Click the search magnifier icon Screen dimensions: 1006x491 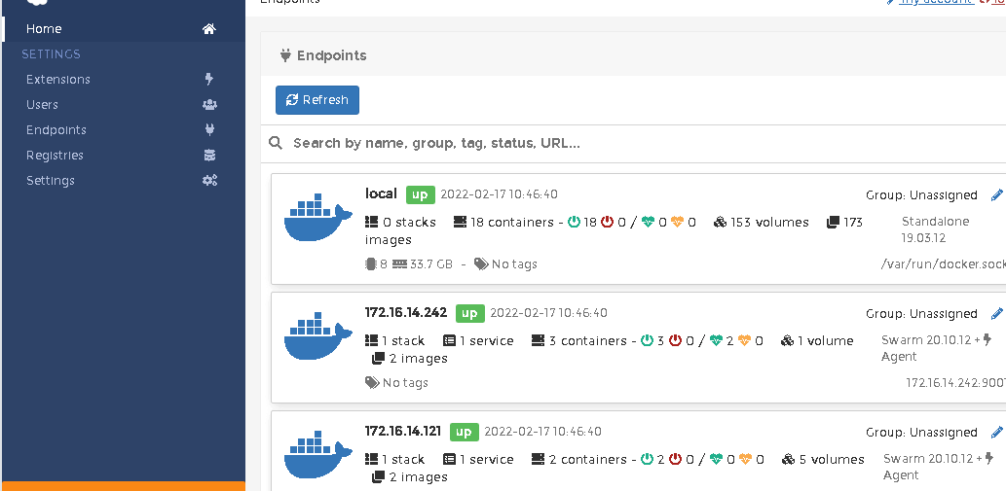[276, 143]
